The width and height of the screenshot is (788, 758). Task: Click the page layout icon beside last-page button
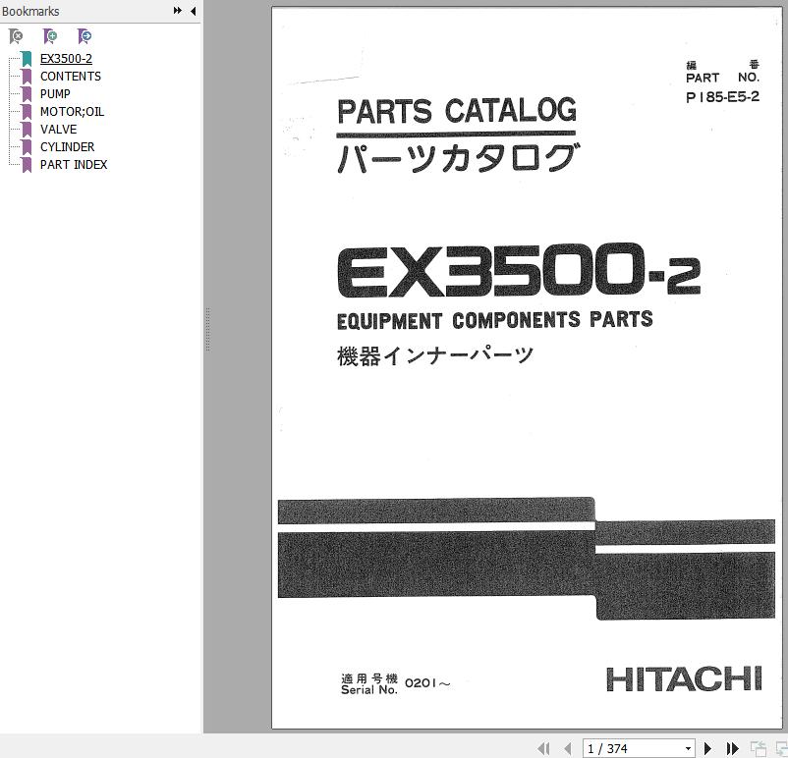[x=758, y=748]
